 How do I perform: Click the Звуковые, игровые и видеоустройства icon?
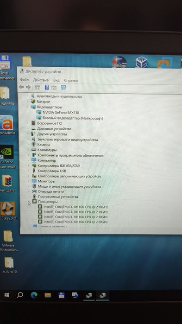(x=33, y=139)
